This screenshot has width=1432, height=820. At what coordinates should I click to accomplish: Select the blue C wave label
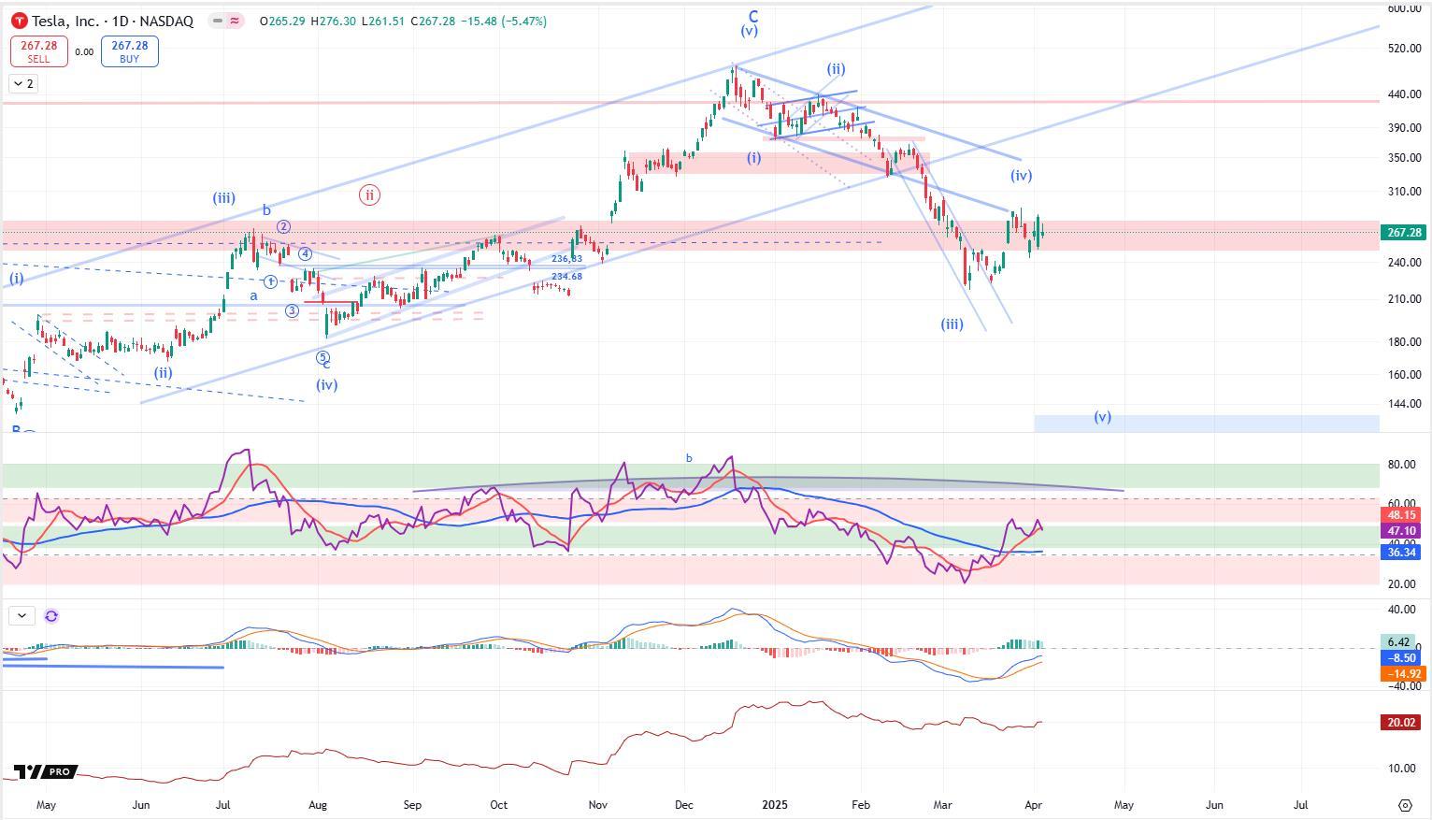(x=753, y=16)
